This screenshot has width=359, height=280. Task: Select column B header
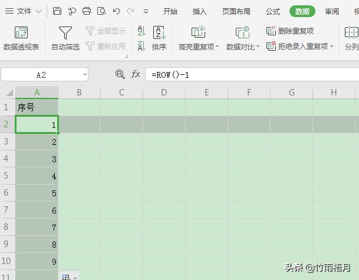[79, 93]
